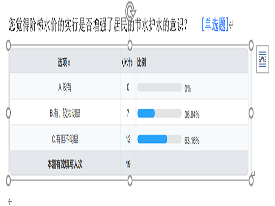Image resolution: width=275 pixels, height=206 pixels.
Task: Click the 63.16% progress bar
Action: pyautogui.click(x=159, y=139)
